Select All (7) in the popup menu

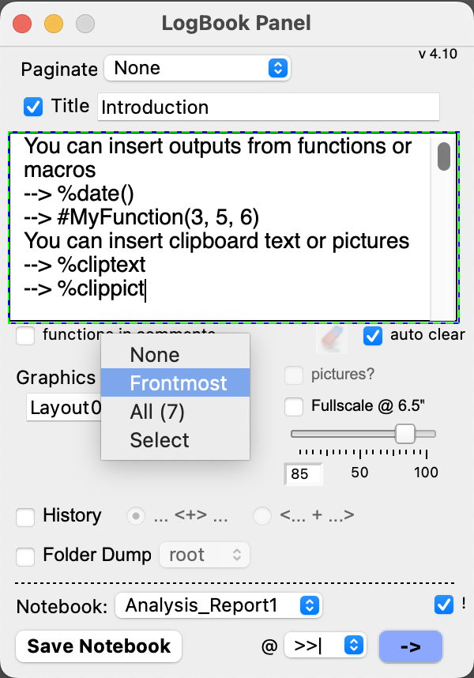click(x=157, y=412)
